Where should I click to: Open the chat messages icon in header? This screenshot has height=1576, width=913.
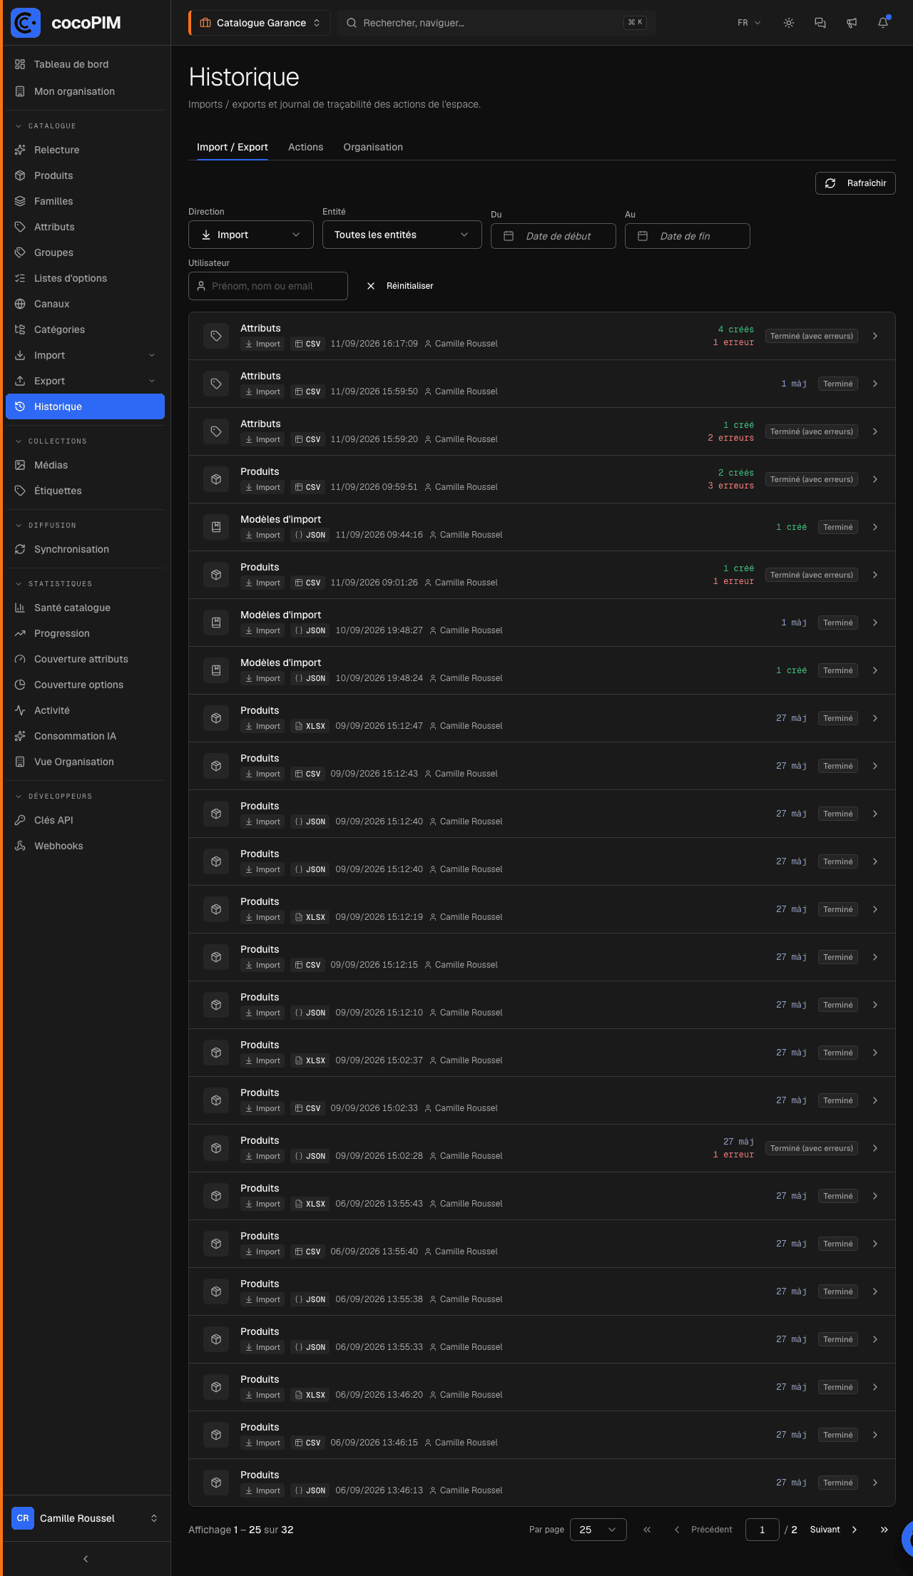820,23
